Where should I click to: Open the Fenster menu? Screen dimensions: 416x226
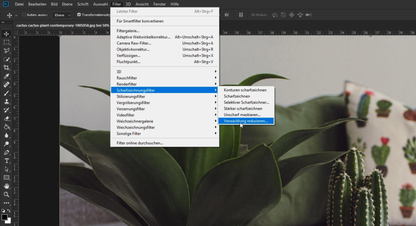pyautogui.click(x=159, y=4)
